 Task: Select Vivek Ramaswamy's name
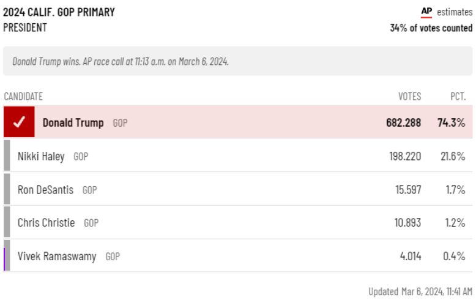pyautogui.click(x=57, y=257)
